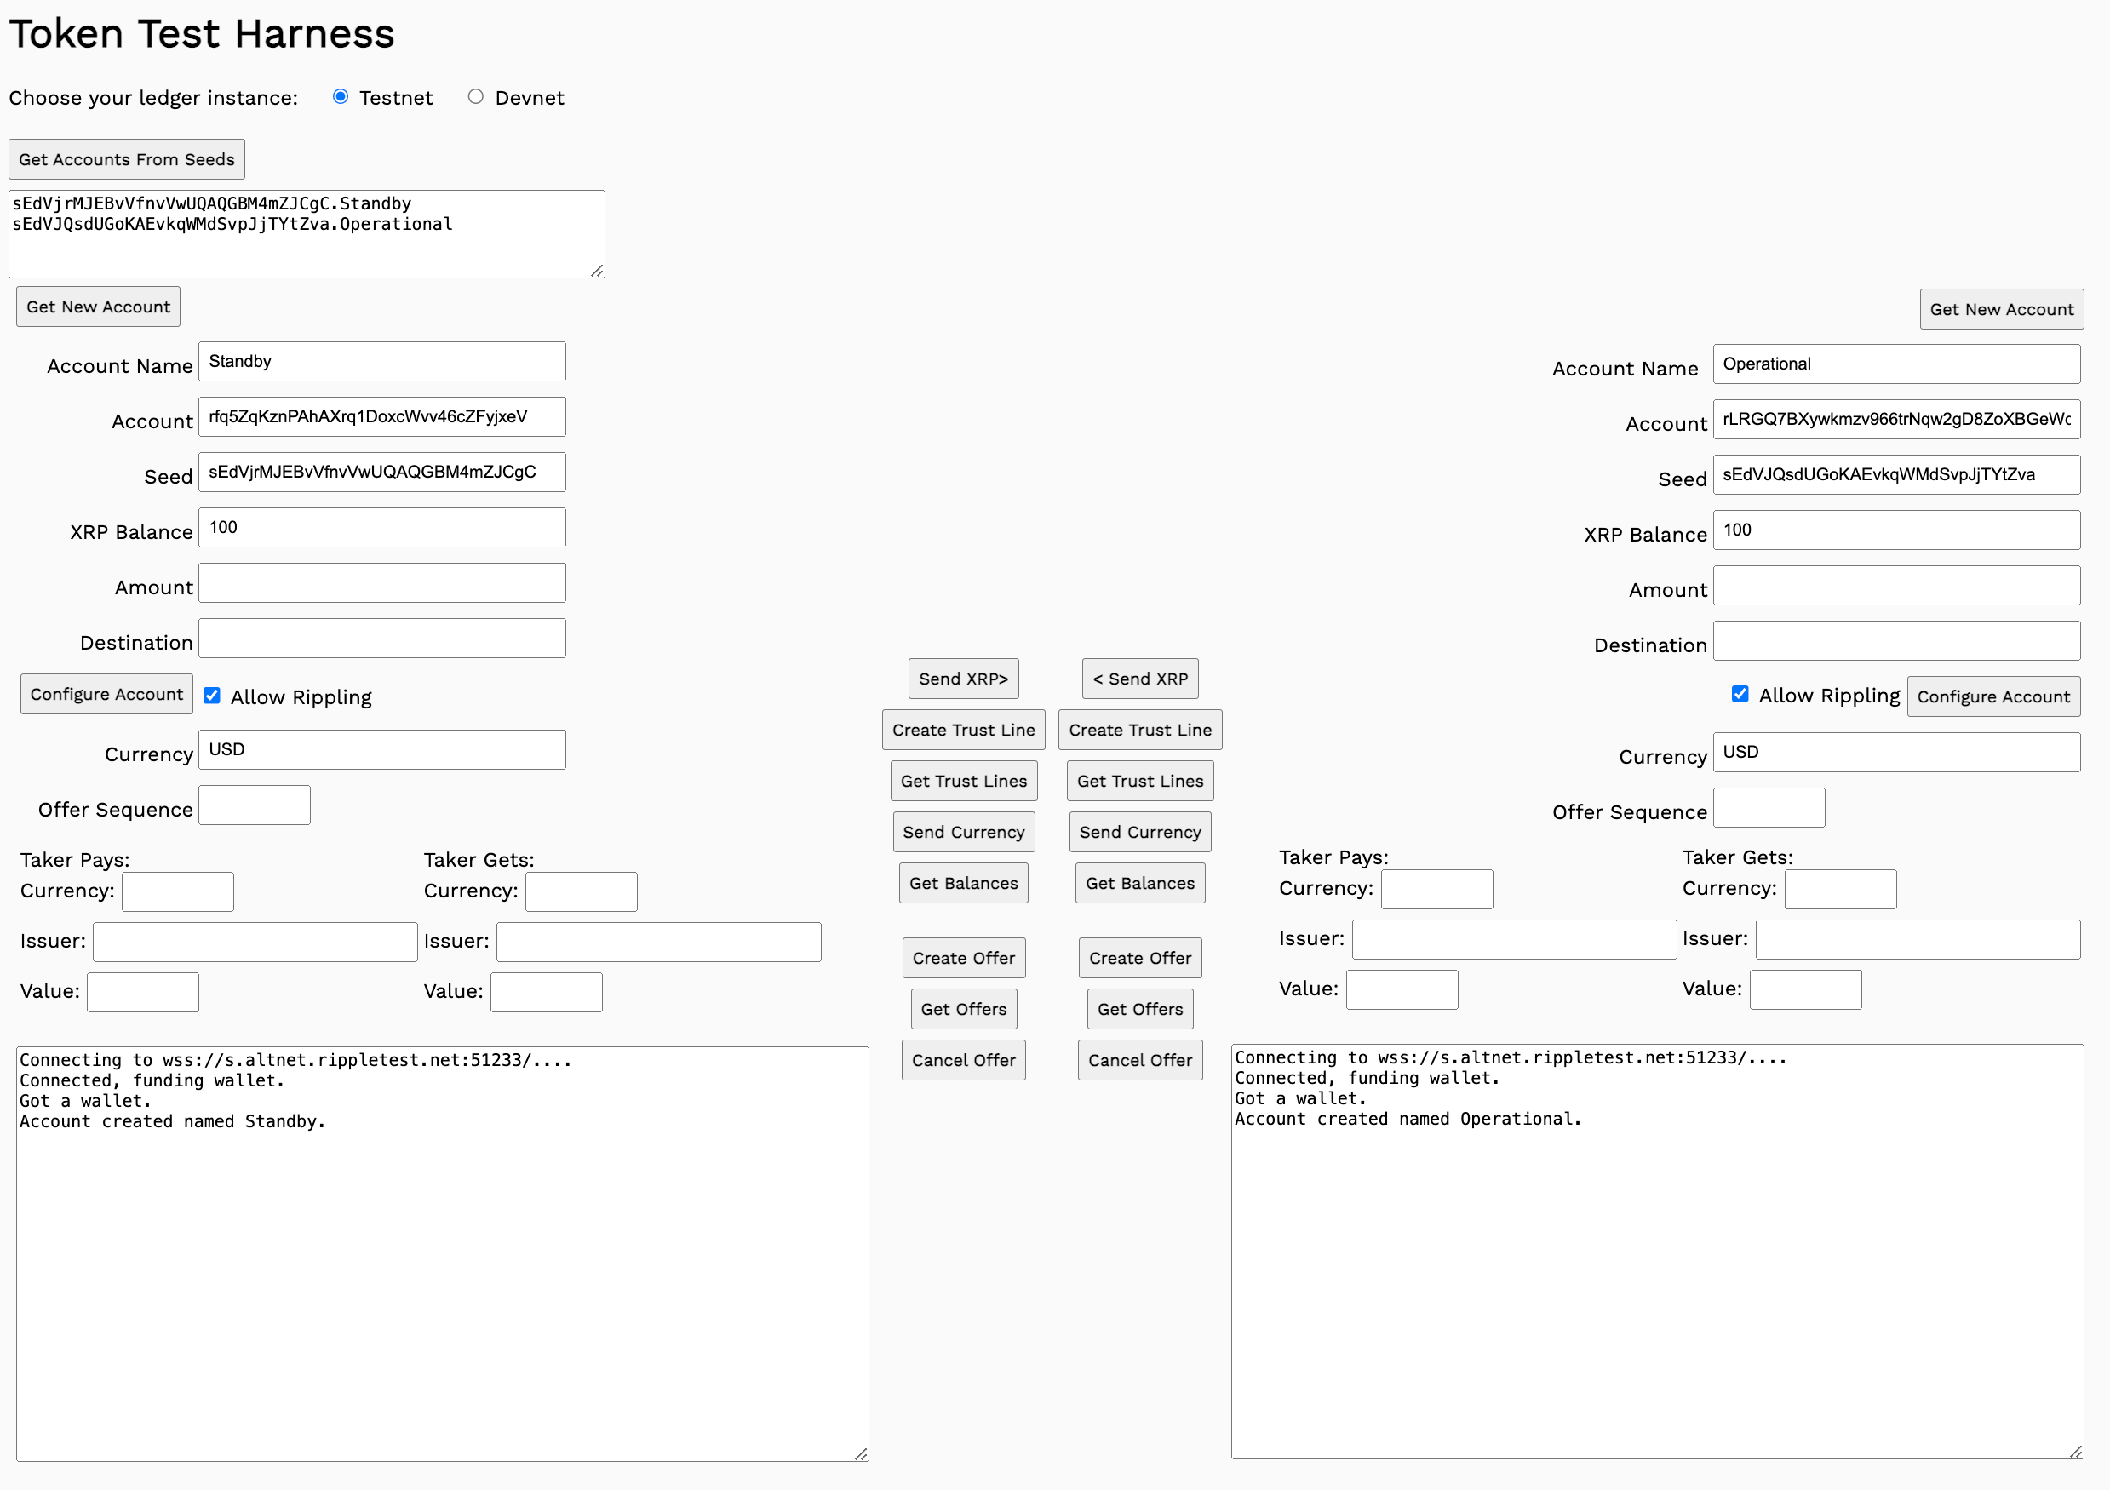
Task: Select the Devnet ledger instance radio button
Action: click(476, 96)
